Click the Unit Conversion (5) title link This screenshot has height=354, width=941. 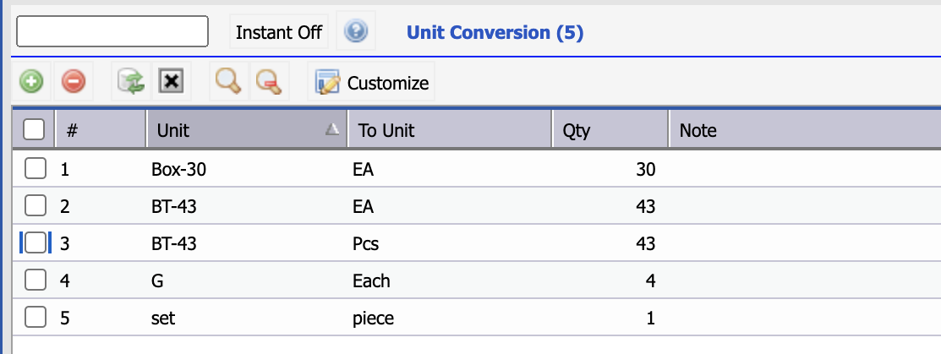click(495, 32)
